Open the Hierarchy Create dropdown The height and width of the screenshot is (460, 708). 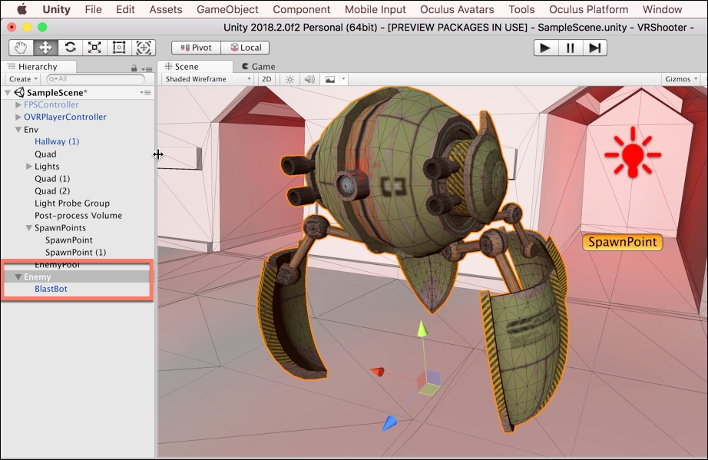23,79
